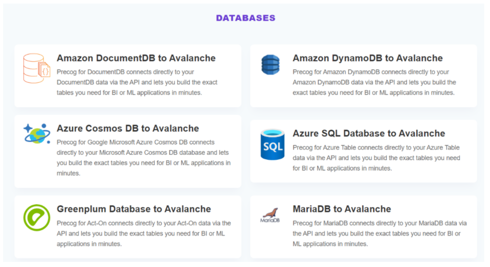Click the Amazon DocumentDB database icon
Viewport: 490px width, 267px height.
(x=36, y=68)
